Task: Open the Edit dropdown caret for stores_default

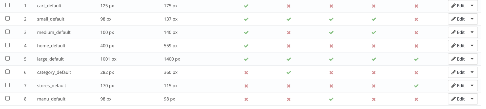Action: 472,86
